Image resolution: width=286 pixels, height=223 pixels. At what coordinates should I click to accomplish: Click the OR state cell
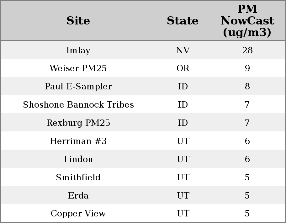(x=183, y=68)
